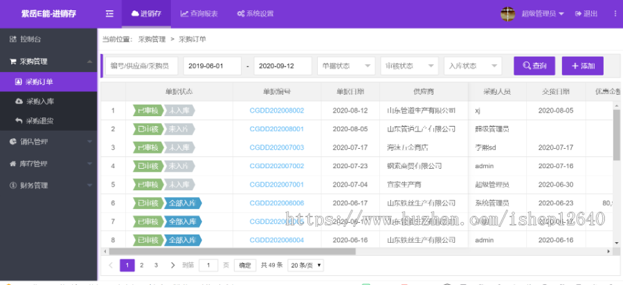Open order link CGDD202007003
This screenshot has width=623, height=285.
(x=276, y=147)
